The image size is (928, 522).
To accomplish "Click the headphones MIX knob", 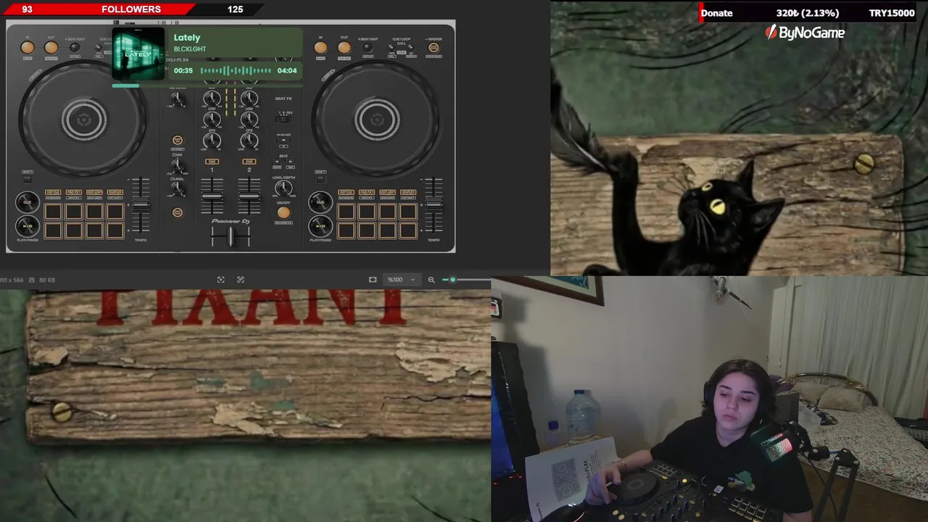I will click(178, 165).
